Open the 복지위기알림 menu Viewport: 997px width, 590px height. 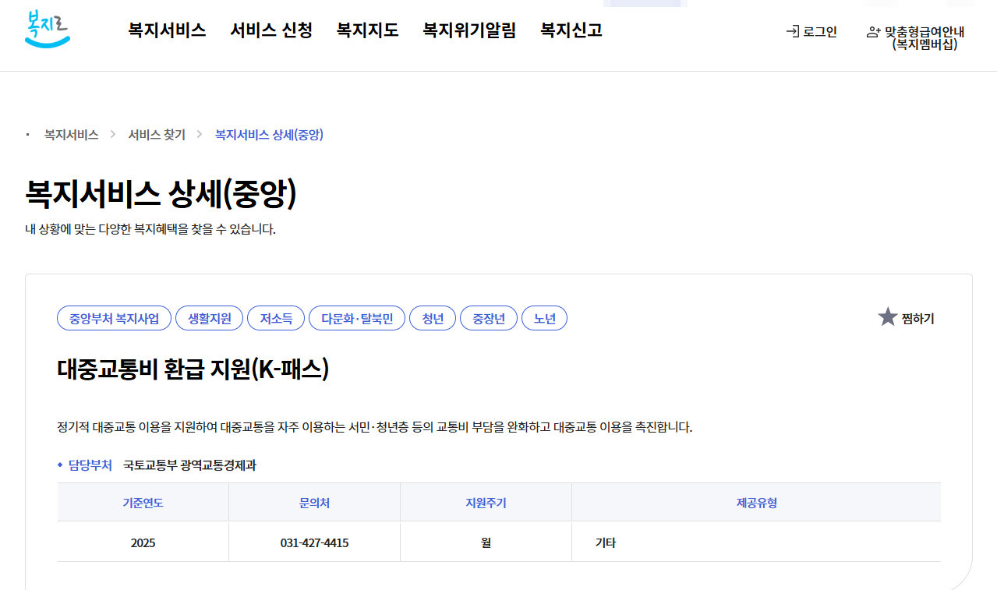coord(469,30)
